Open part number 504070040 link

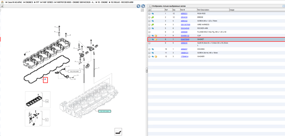pyautogui.click(x=185, y=39)
